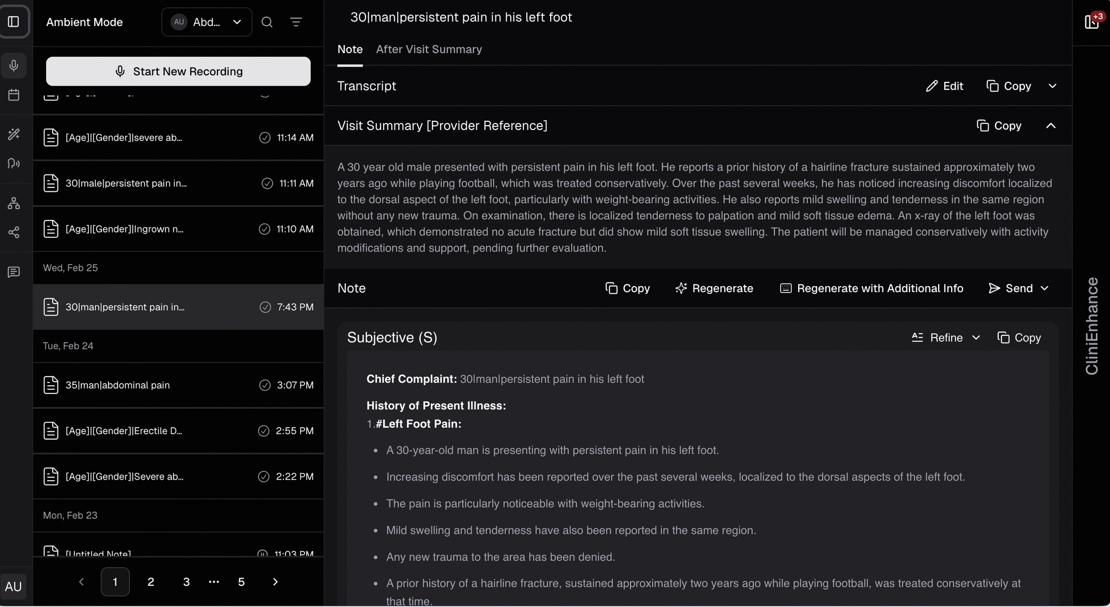
Task: Open the Erectile D... note at 2:55 PM
Action: 178,431
